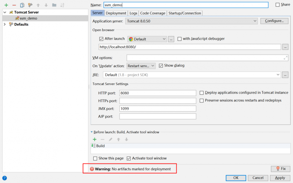Copy configuration using the copy icon
293x183 pixels.
coord(22,5)
